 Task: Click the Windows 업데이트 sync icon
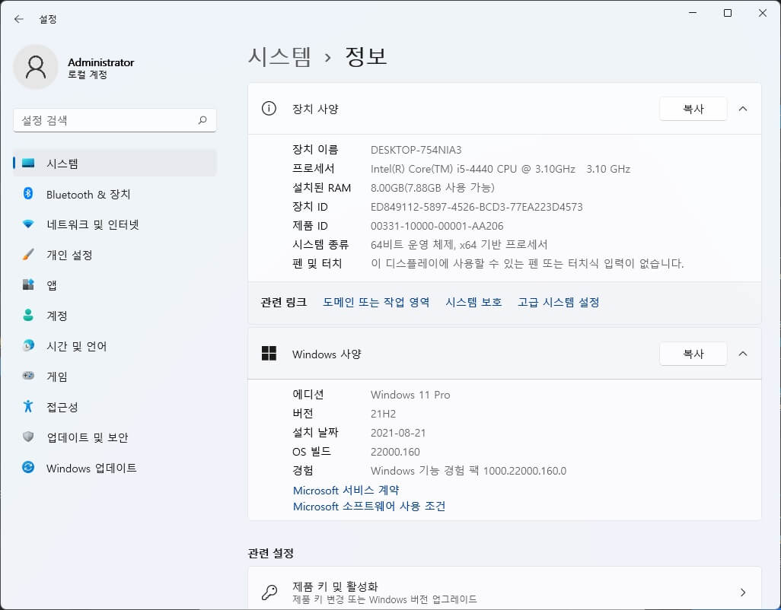pos(28,467)
